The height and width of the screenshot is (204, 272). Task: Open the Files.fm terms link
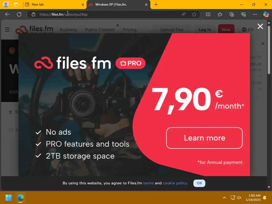click(x=148, y=183)
